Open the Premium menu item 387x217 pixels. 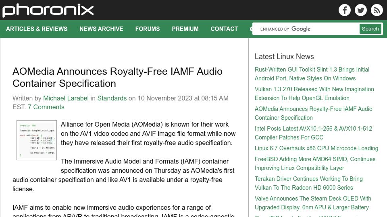click(x=185, y=29)
